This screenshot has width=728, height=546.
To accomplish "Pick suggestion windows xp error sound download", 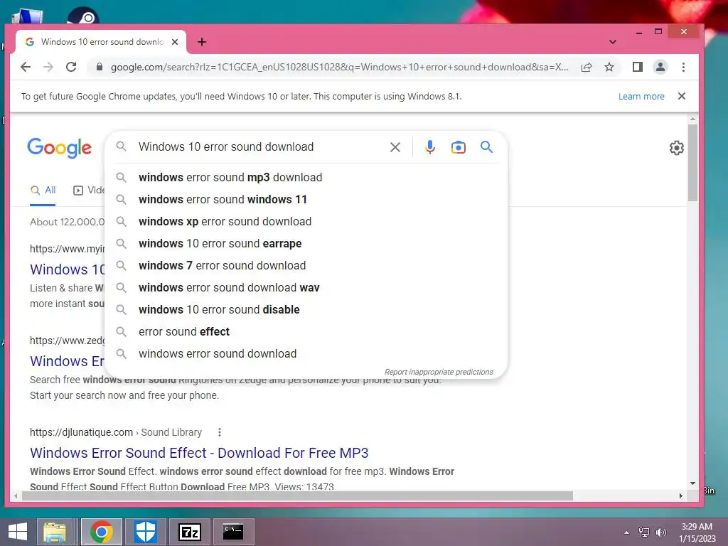I will 306,222.
